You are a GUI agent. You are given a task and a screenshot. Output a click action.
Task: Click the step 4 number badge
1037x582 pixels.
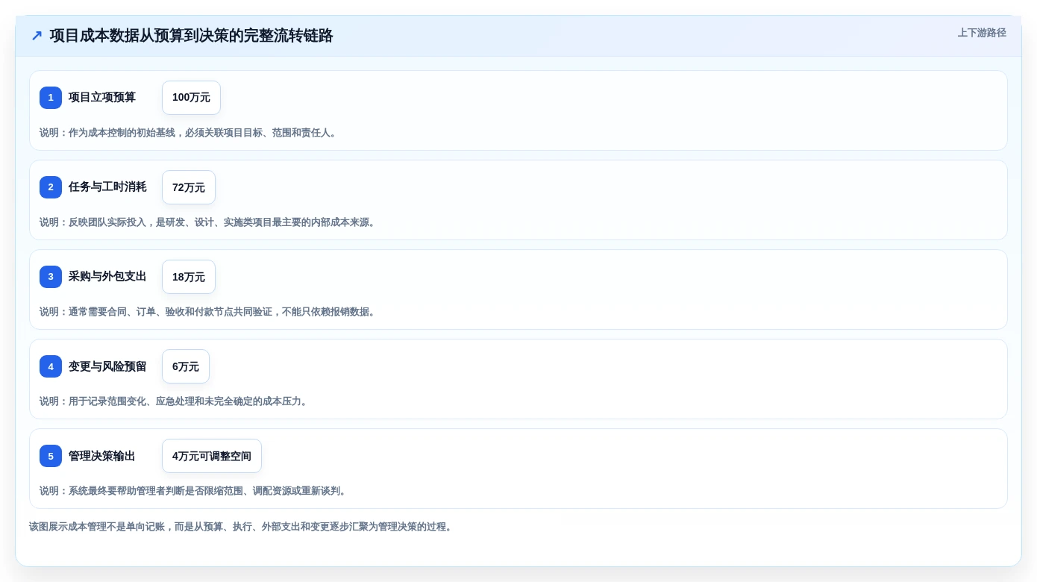coord(51,366)
